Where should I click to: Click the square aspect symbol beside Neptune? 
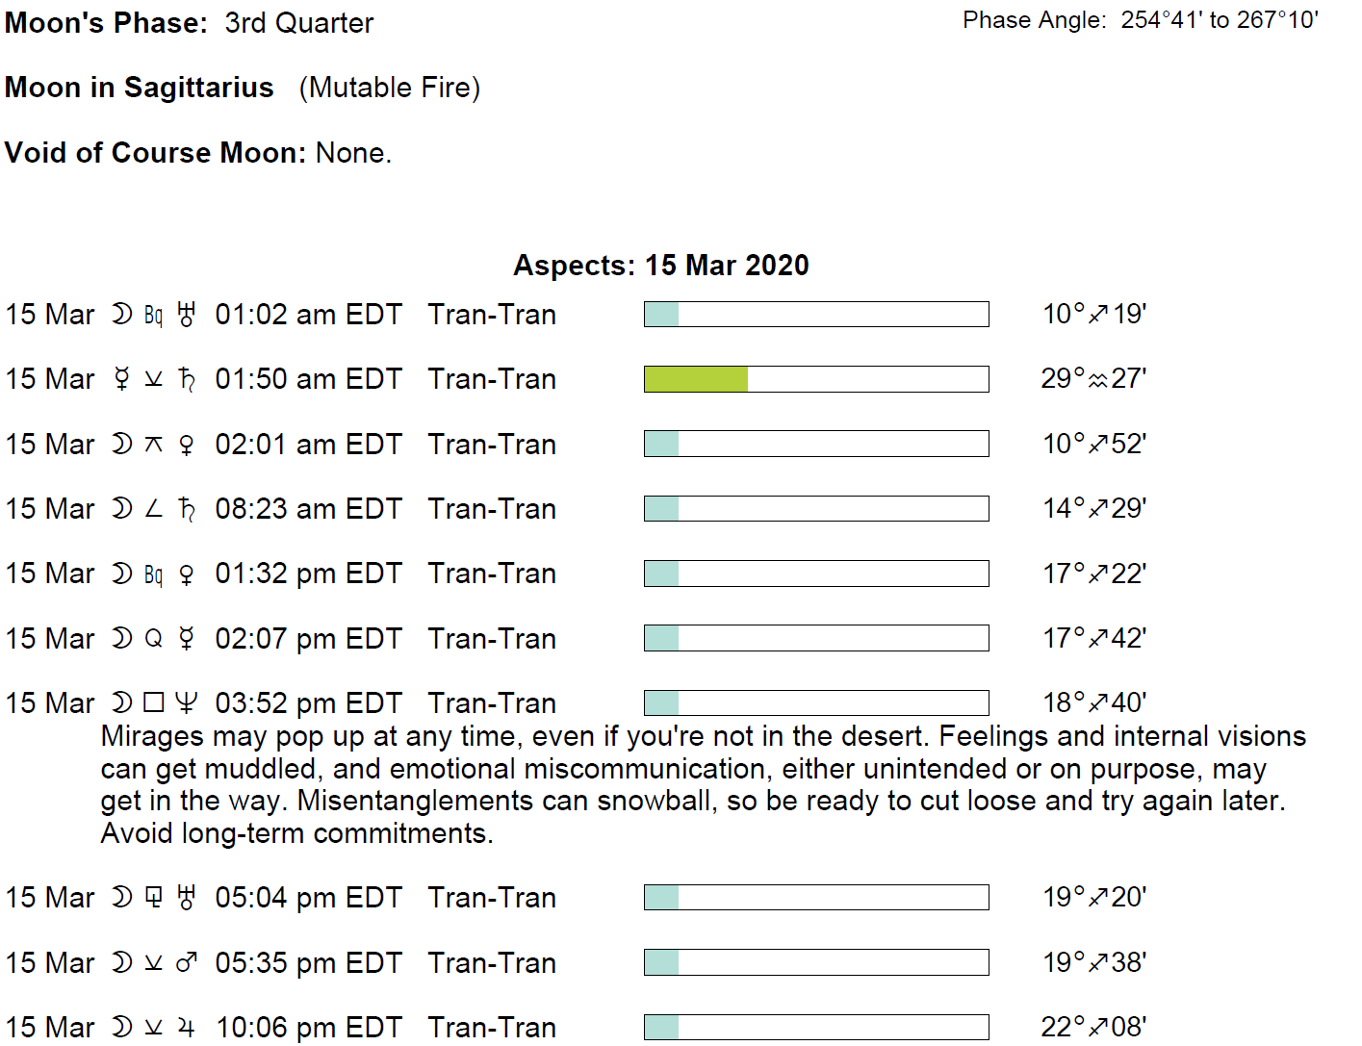(154, 703)
